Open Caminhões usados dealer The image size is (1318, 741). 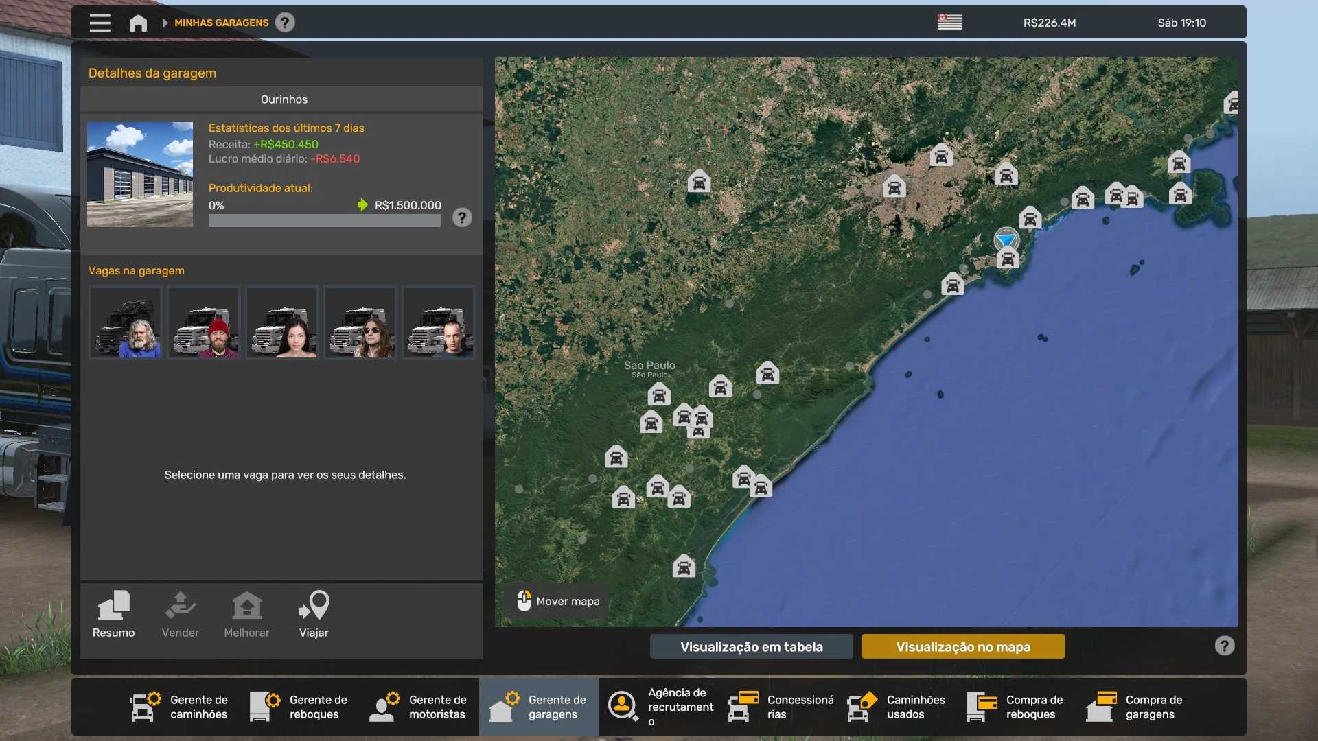coord(897,707)
